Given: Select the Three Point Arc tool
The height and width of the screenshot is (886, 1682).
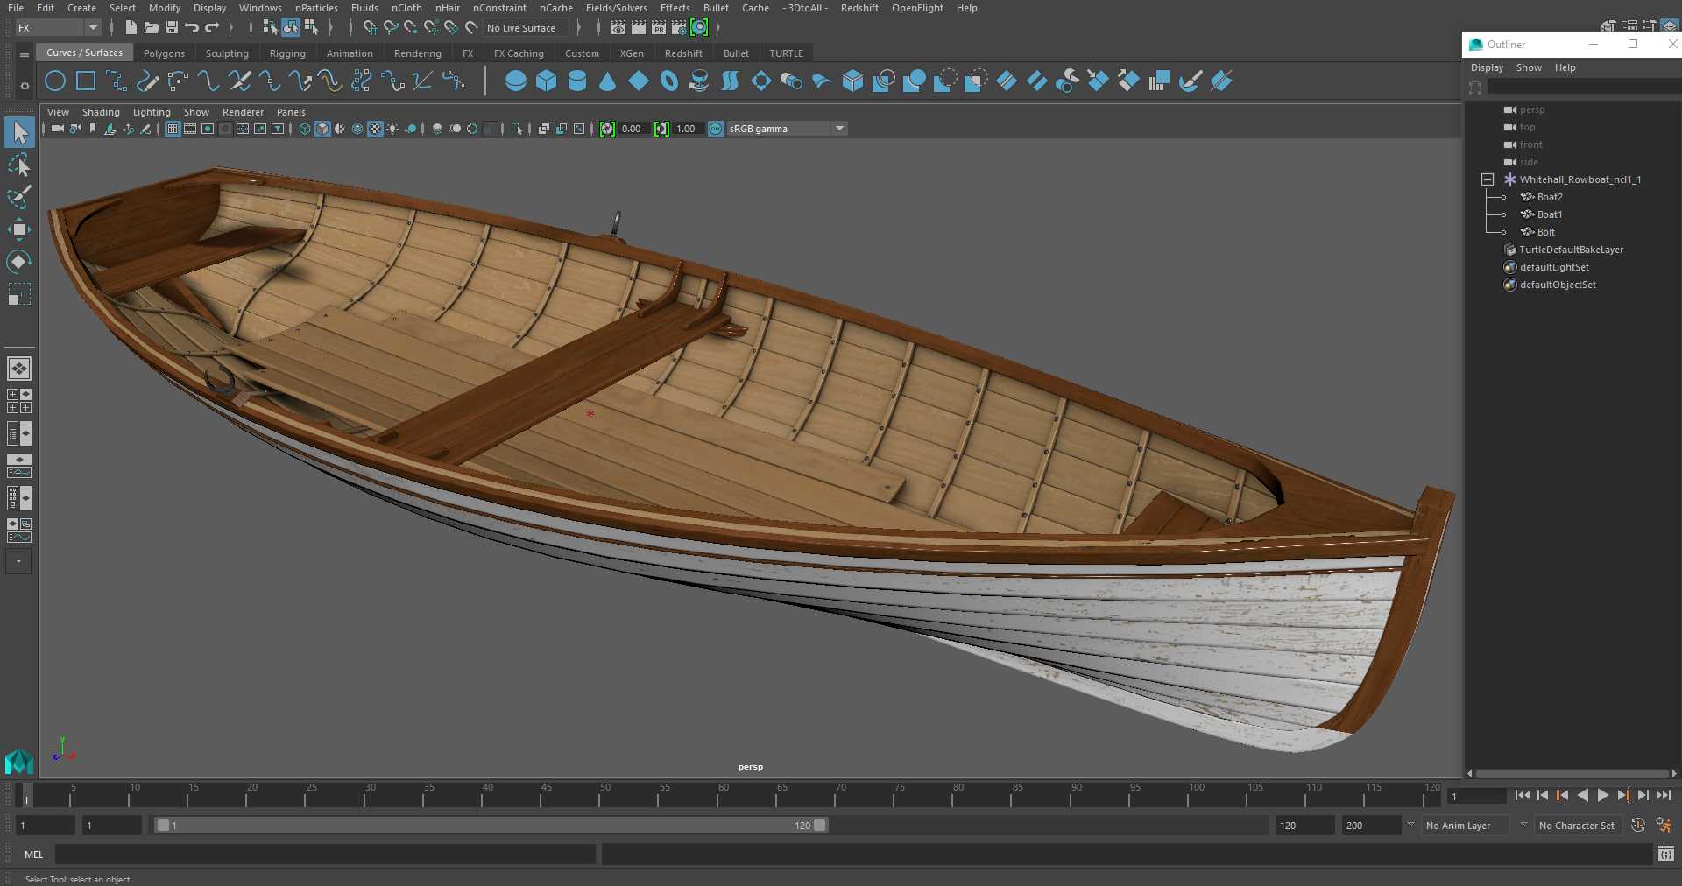Looking at the screenshot, I should 178,81.
